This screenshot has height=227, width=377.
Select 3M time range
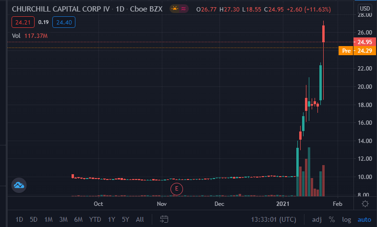pos(63,219)
